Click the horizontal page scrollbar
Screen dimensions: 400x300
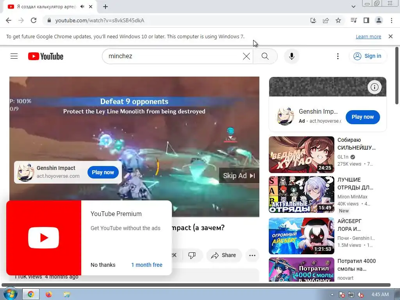pyautogui.click(x=196, y=285)
